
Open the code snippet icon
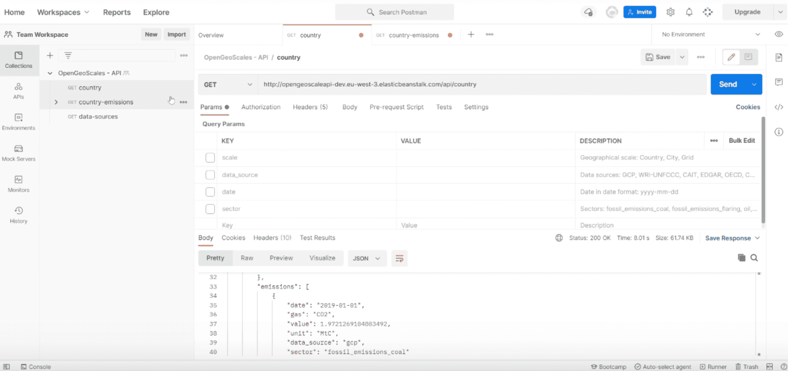tap(778, 107)
